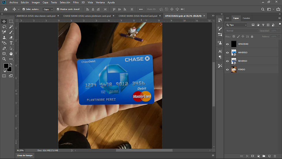The height and width of the screenshot is (159, 282).
Task: Switch to the Canales tab
Action: 246,18
